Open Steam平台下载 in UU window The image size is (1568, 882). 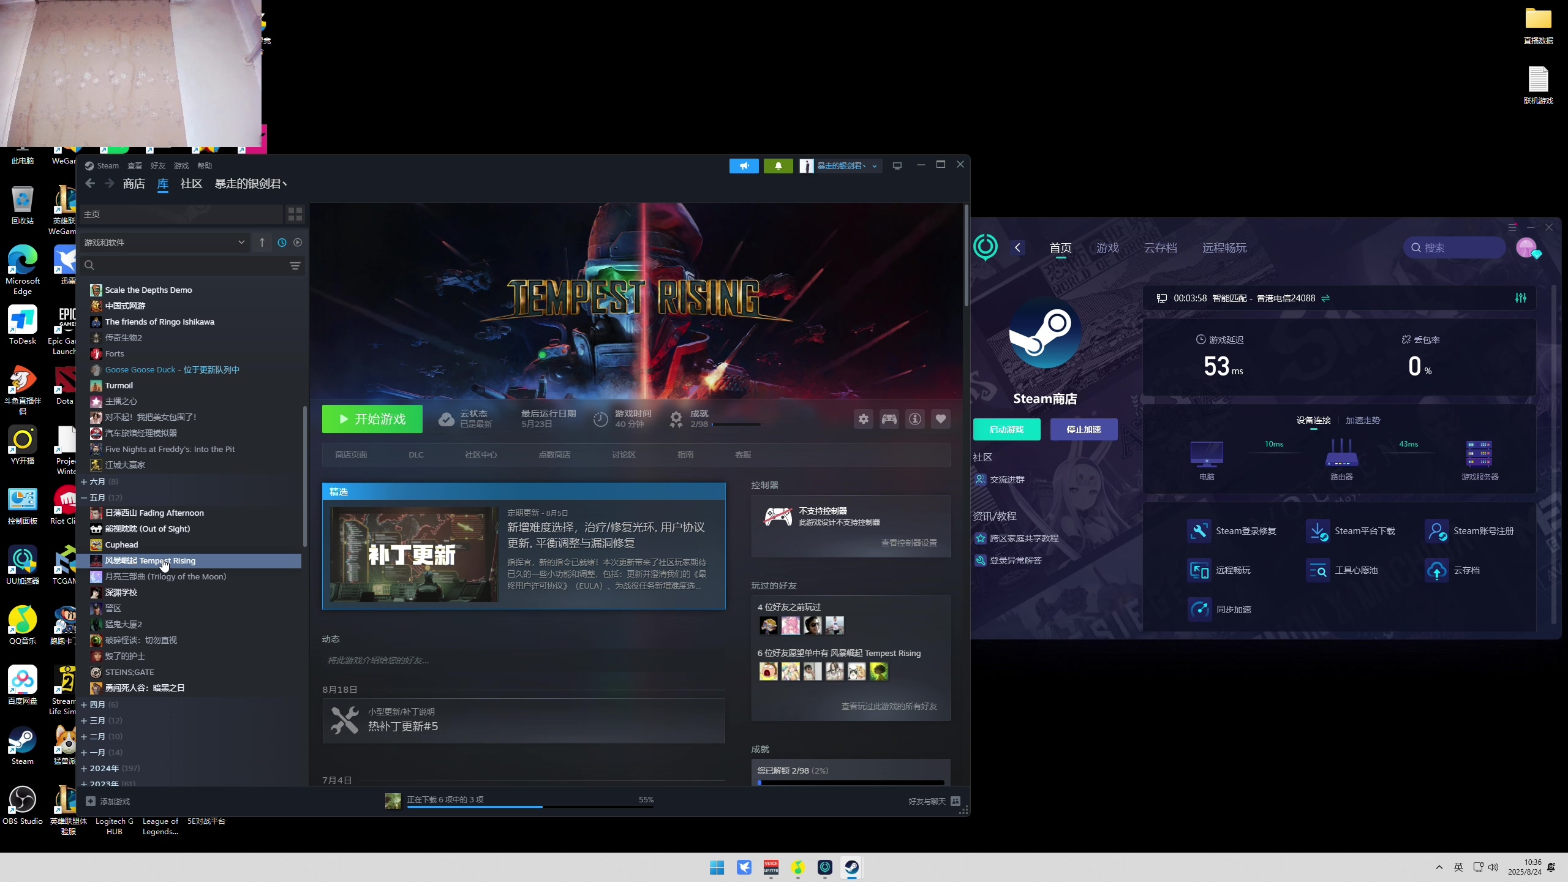point(1351,531)
